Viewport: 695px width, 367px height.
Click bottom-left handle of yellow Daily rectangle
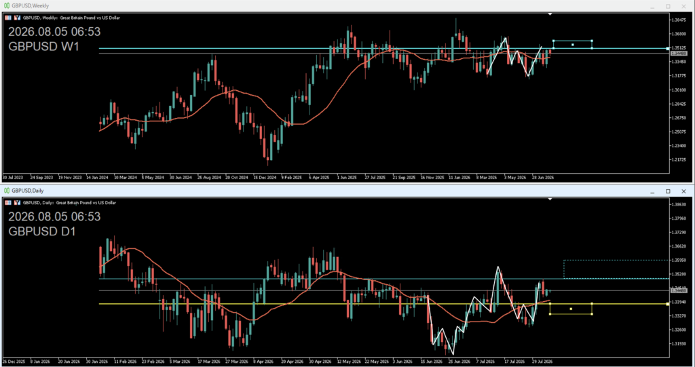tap(550, 314)
